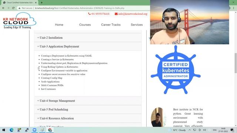Collapse Unit-3 Application Deployment section
Viewport: 237px width, 133px height.
point(88,47)
